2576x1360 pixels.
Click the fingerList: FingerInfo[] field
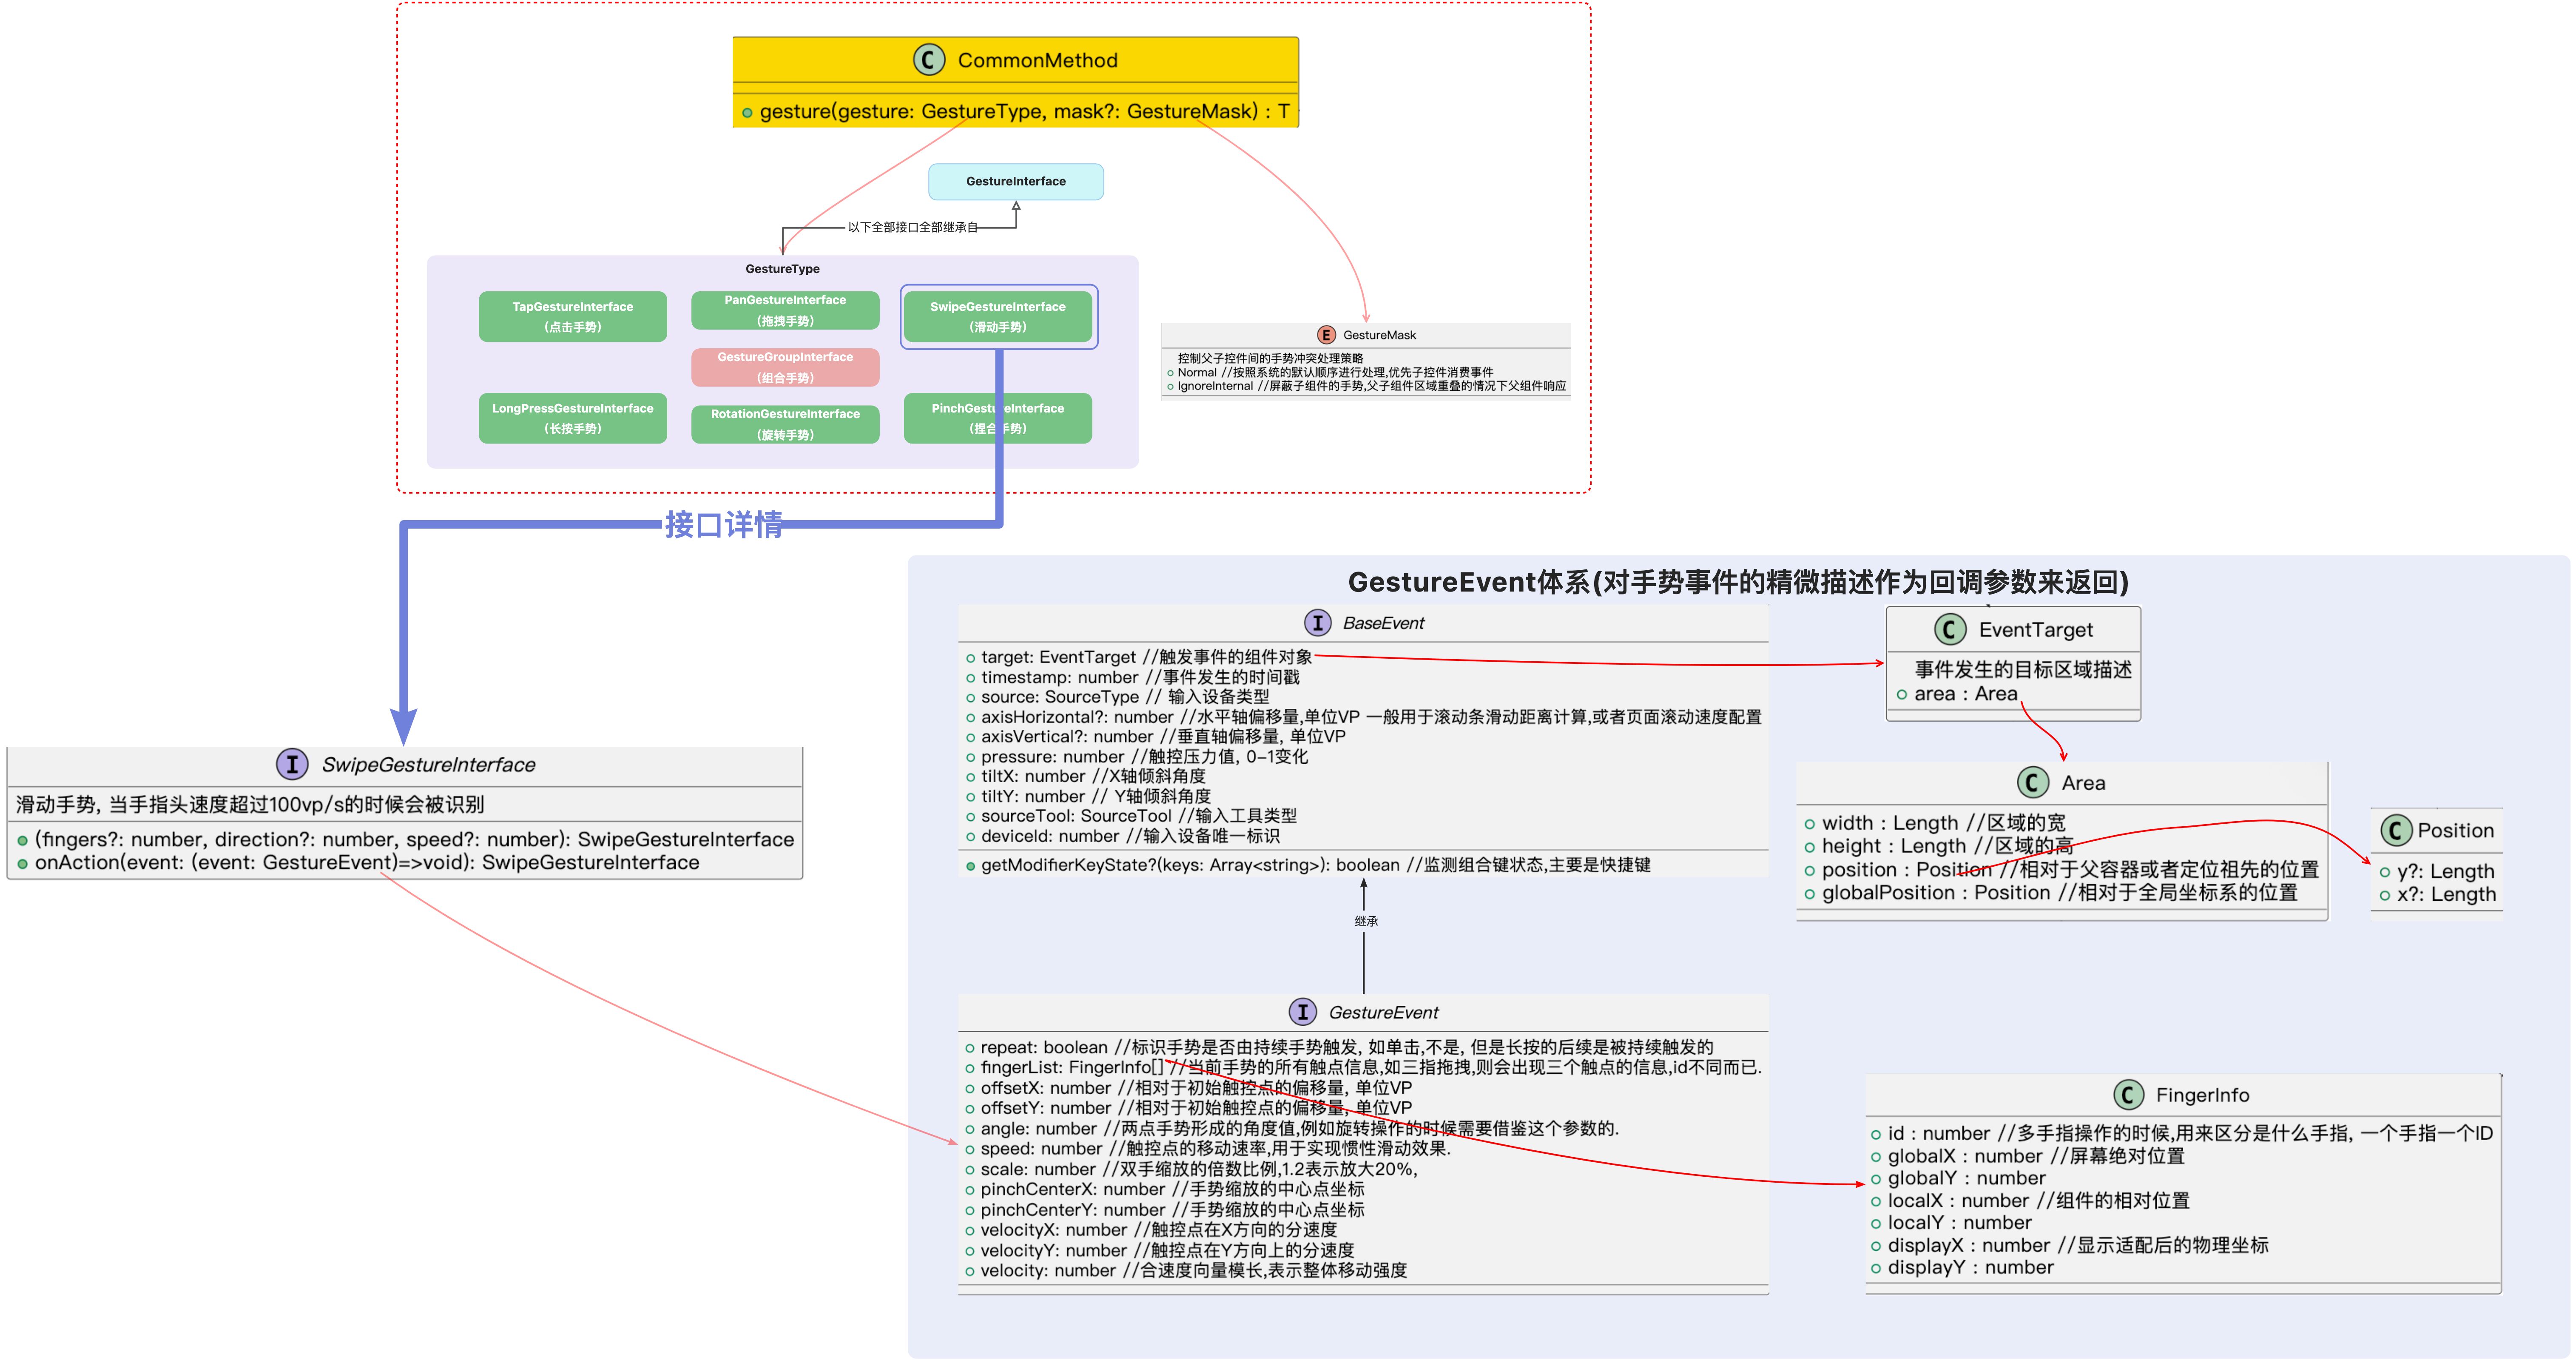[x=1371, y=1068]
